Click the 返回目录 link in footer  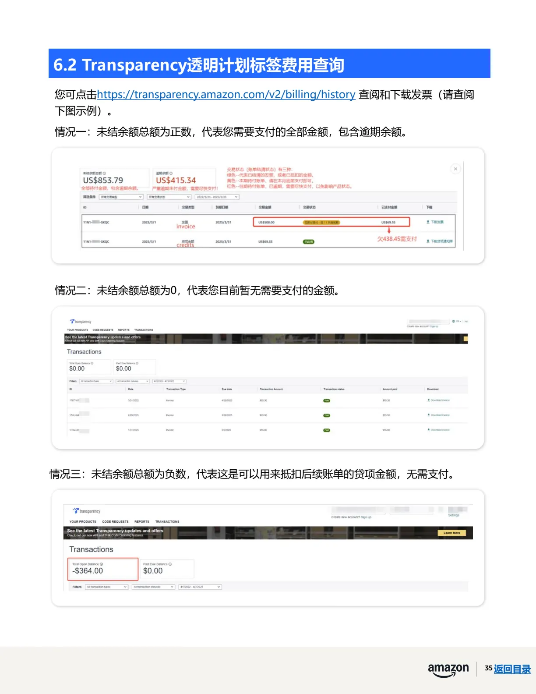(512, 669)
